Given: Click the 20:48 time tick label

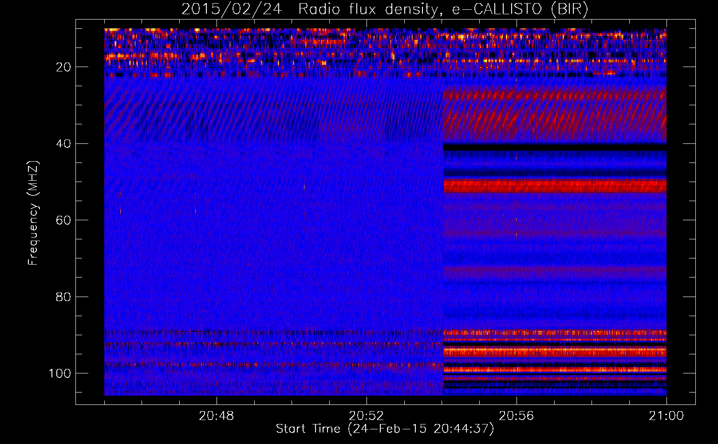Looking at the screenshot, I should click(217, 416).
